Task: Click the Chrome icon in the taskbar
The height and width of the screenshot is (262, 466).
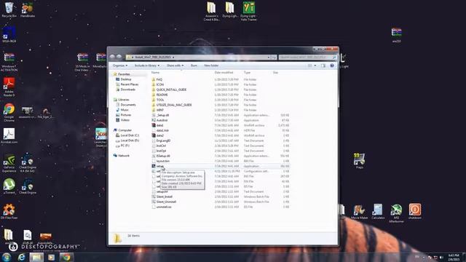Action: 66,257
